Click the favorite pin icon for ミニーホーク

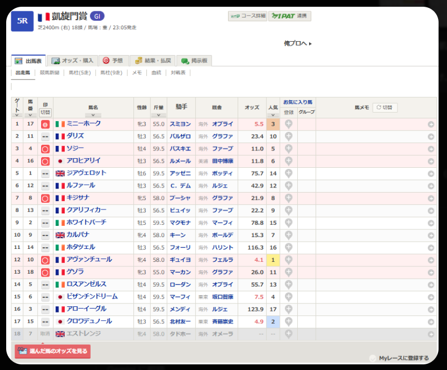[288, 124]
